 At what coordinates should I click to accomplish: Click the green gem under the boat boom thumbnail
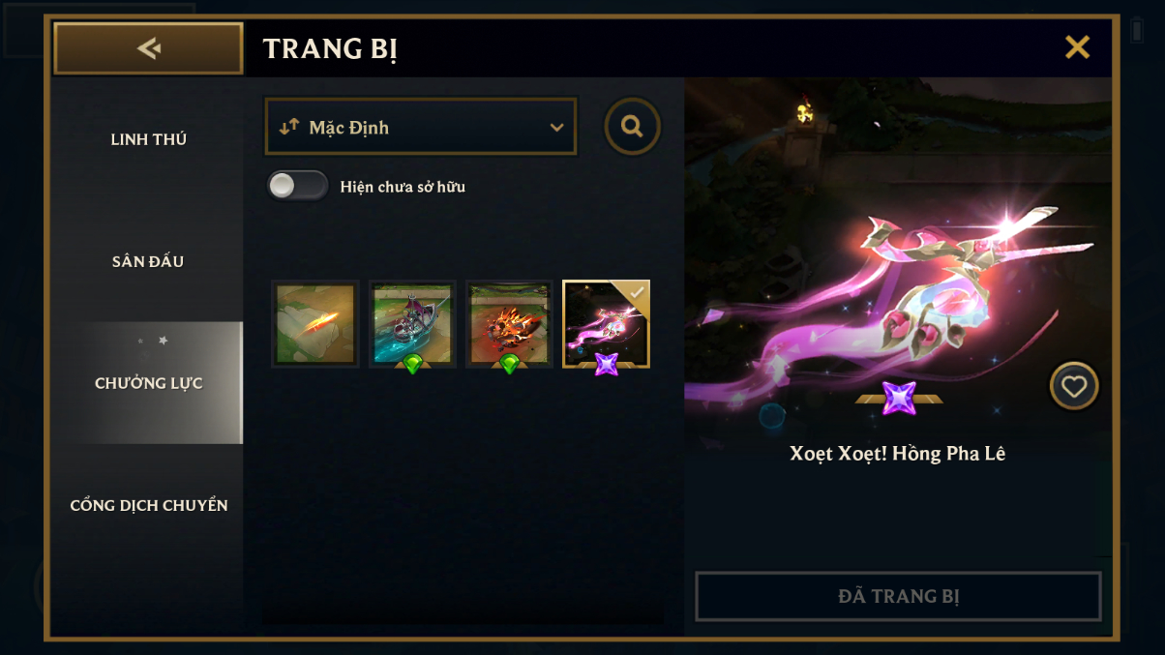[x=413, y=364]
